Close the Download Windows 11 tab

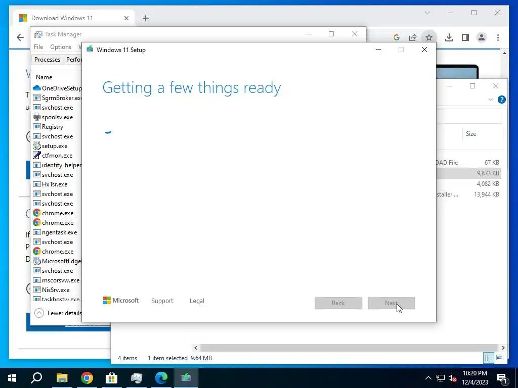pos(126,18)
